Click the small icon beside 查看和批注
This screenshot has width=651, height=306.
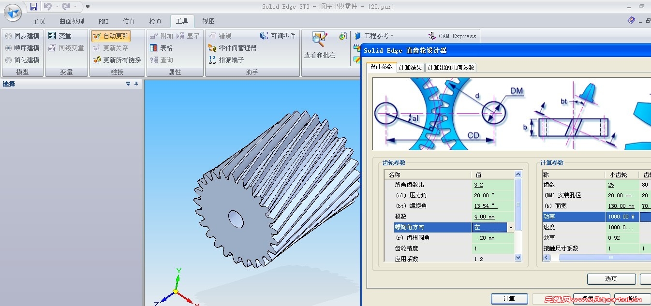(x=343, y=36)
